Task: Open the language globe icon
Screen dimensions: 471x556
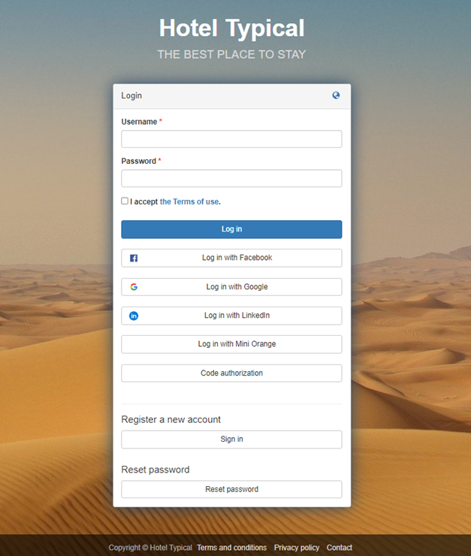Action: coord(336,95)
